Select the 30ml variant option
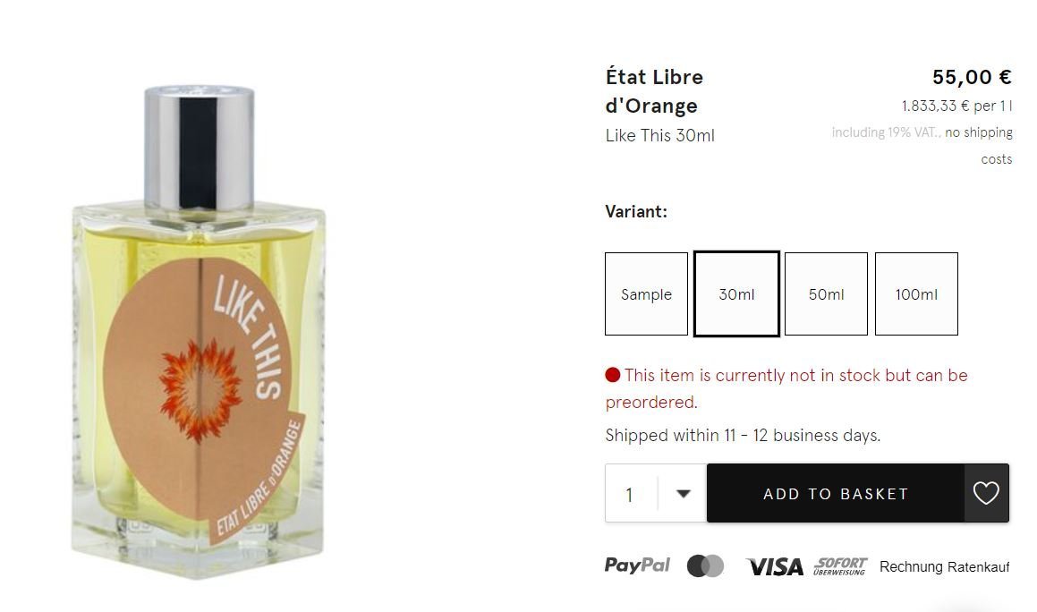 (736, 293)
